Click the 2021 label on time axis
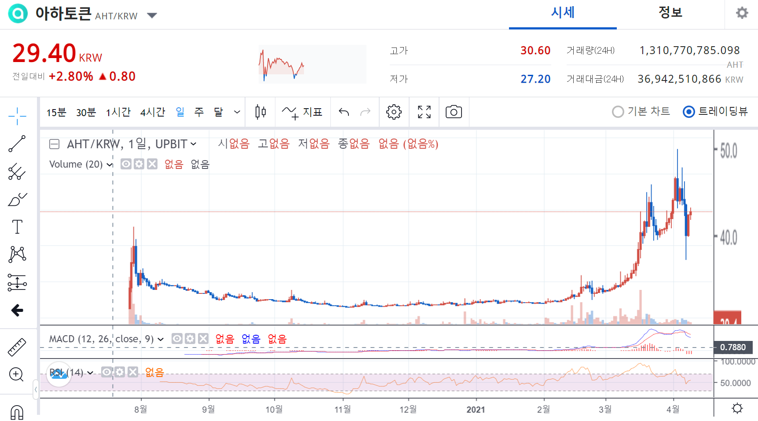The height and width of the screenshot is (421, 758). coord(476,410)
